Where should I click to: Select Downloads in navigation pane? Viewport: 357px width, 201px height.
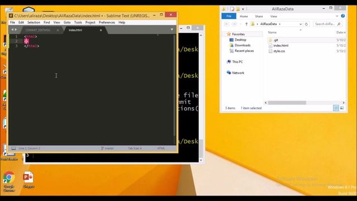tap(243, 45)
